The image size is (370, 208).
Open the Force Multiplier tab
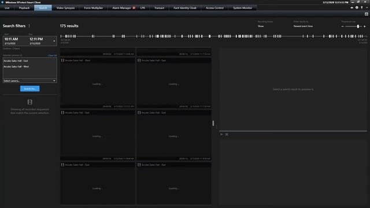(x=94, y=8)
